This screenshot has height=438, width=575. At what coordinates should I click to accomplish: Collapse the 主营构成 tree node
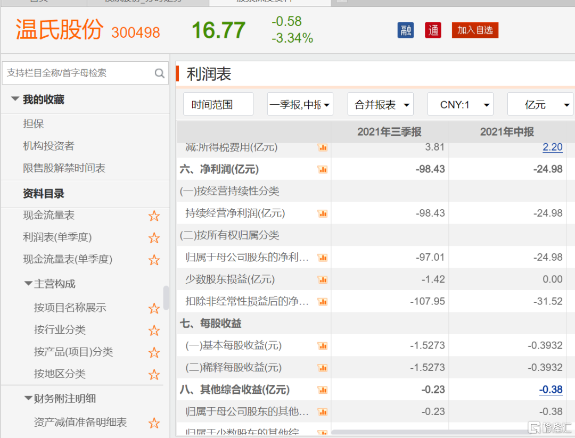(x=28, y=283)
